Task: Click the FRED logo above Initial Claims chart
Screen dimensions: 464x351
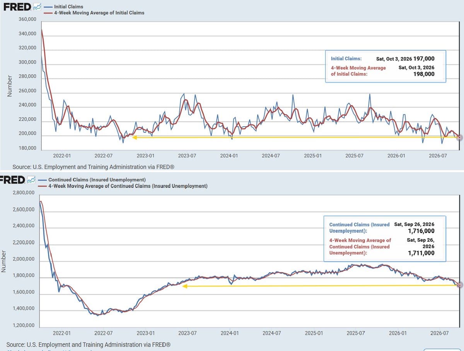Action: 17,7
